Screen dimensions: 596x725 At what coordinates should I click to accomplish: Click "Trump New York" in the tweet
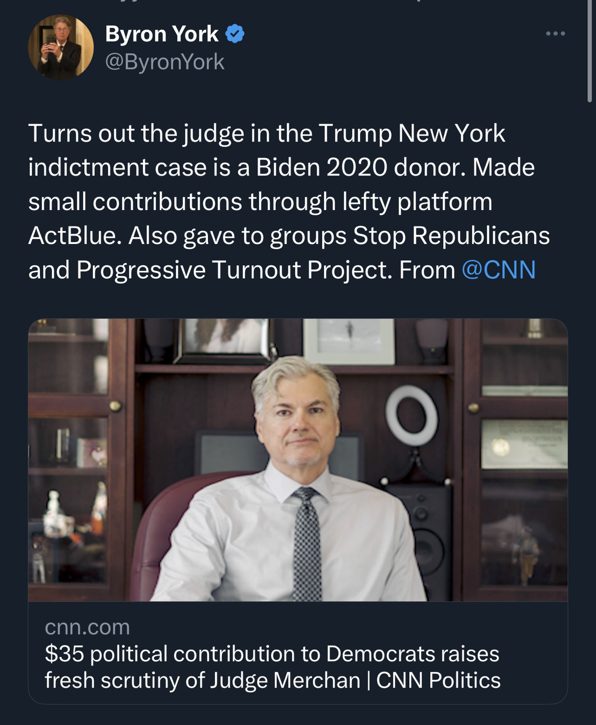pyautogui.click(x=412, y=134)
